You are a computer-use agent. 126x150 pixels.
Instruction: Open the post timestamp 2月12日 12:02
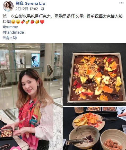click(x=27, y=9)
